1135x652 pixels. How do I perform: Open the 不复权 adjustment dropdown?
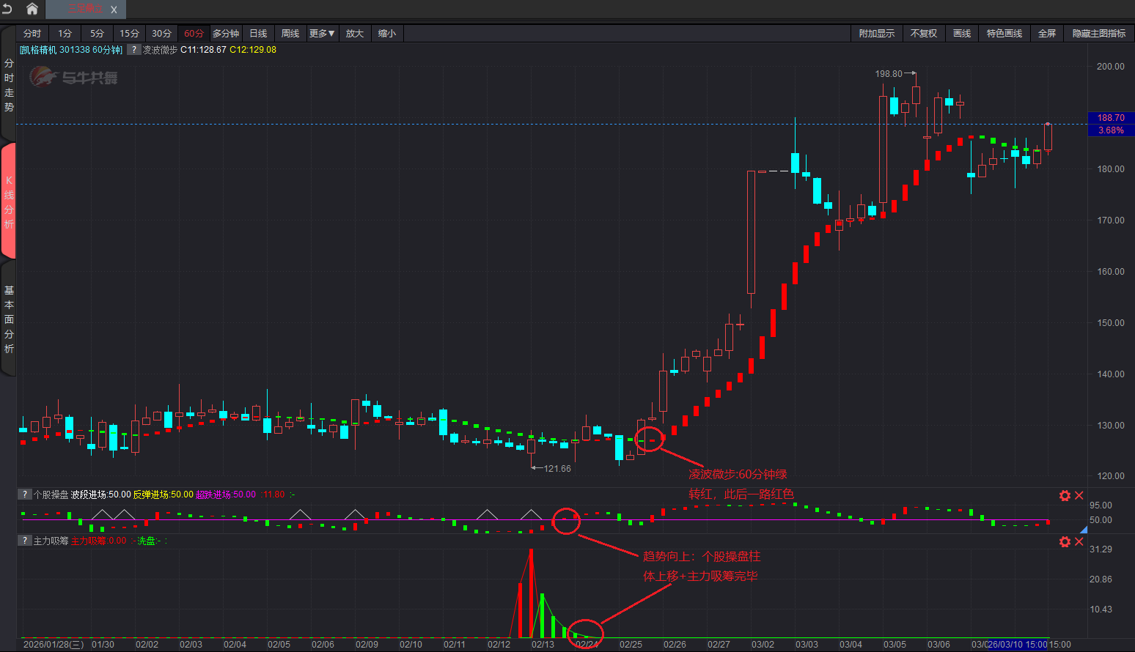923,34
